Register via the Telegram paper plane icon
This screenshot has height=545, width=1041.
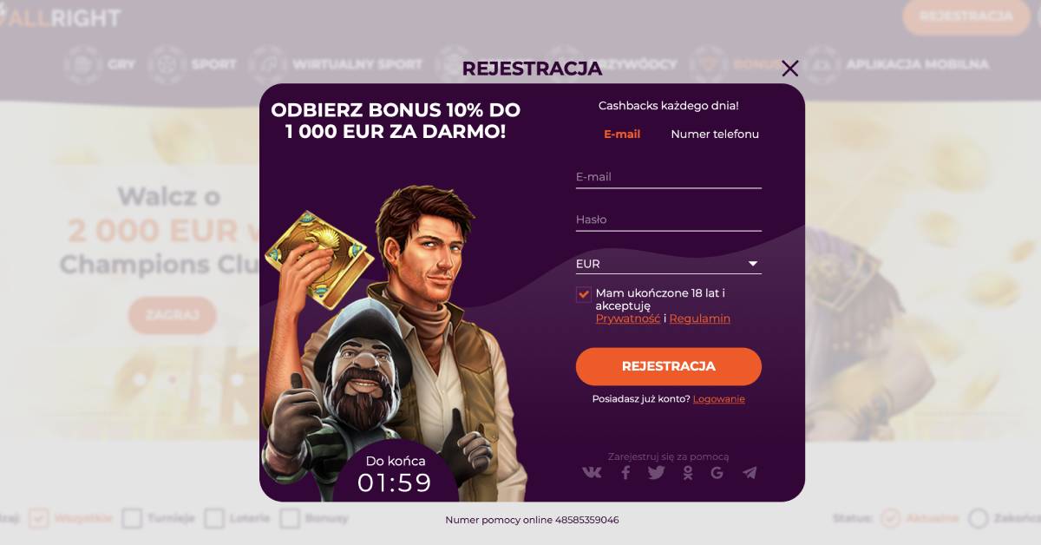coord(750,472)
